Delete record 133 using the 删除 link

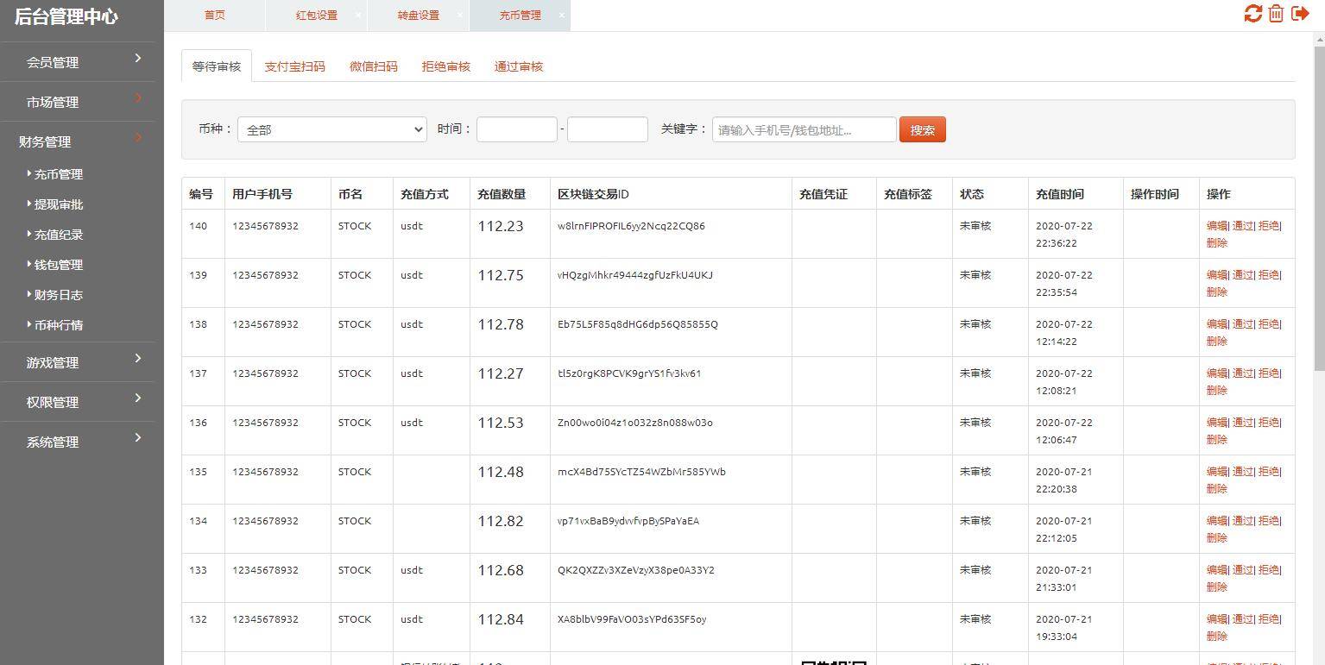[x=1216, y=586]
